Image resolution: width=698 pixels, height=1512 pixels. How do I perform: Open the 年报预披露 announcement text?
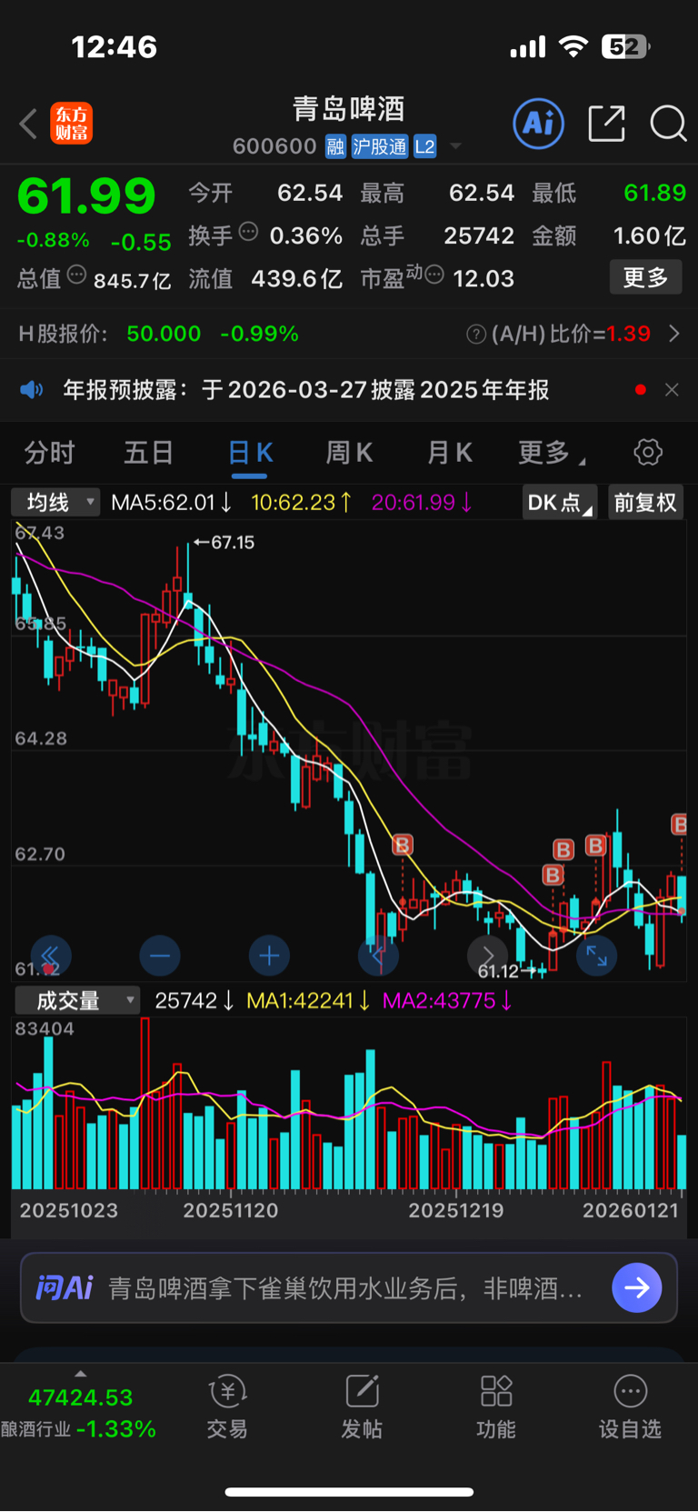[306, 390]
